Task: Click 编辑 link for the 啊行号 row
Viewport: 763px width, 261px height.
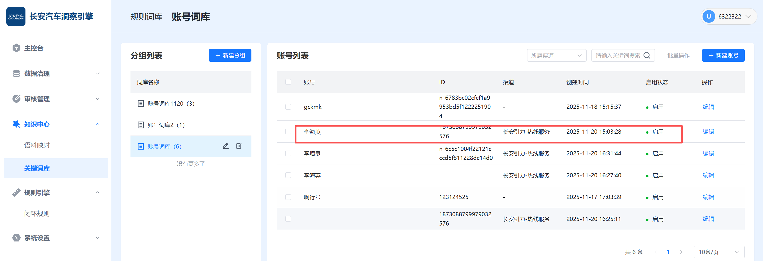Action: (708, 197)
